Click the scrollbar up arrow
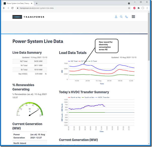This screenshot has height=147, width=152. pyautogui.click(x=149, y=12)
